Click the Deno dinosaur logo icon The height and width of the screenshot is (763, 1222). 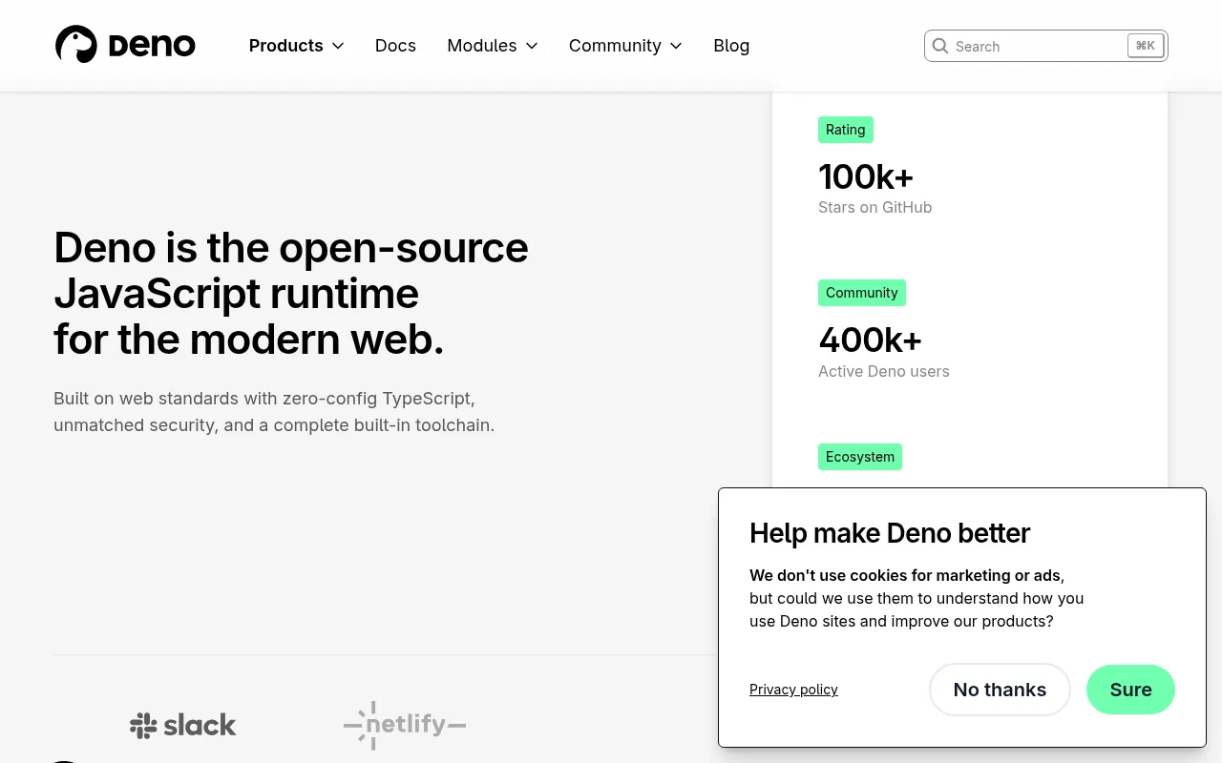76,45
